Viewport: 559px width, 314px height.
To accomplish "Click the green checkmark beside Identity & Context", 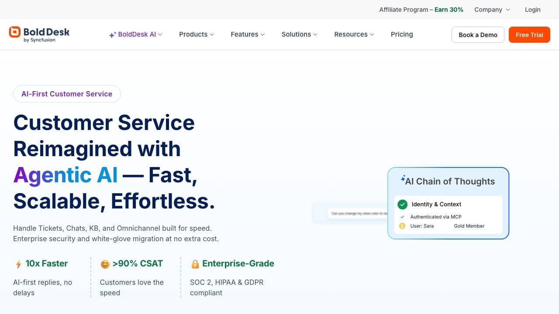I will click(x=402, y=204).
